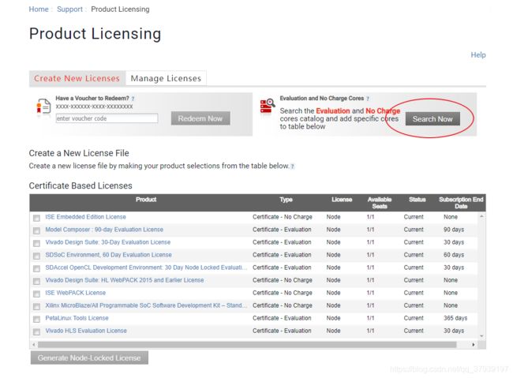Go to Support breadcrumb link
Screen dimensions: 513x378
[69, 9]
